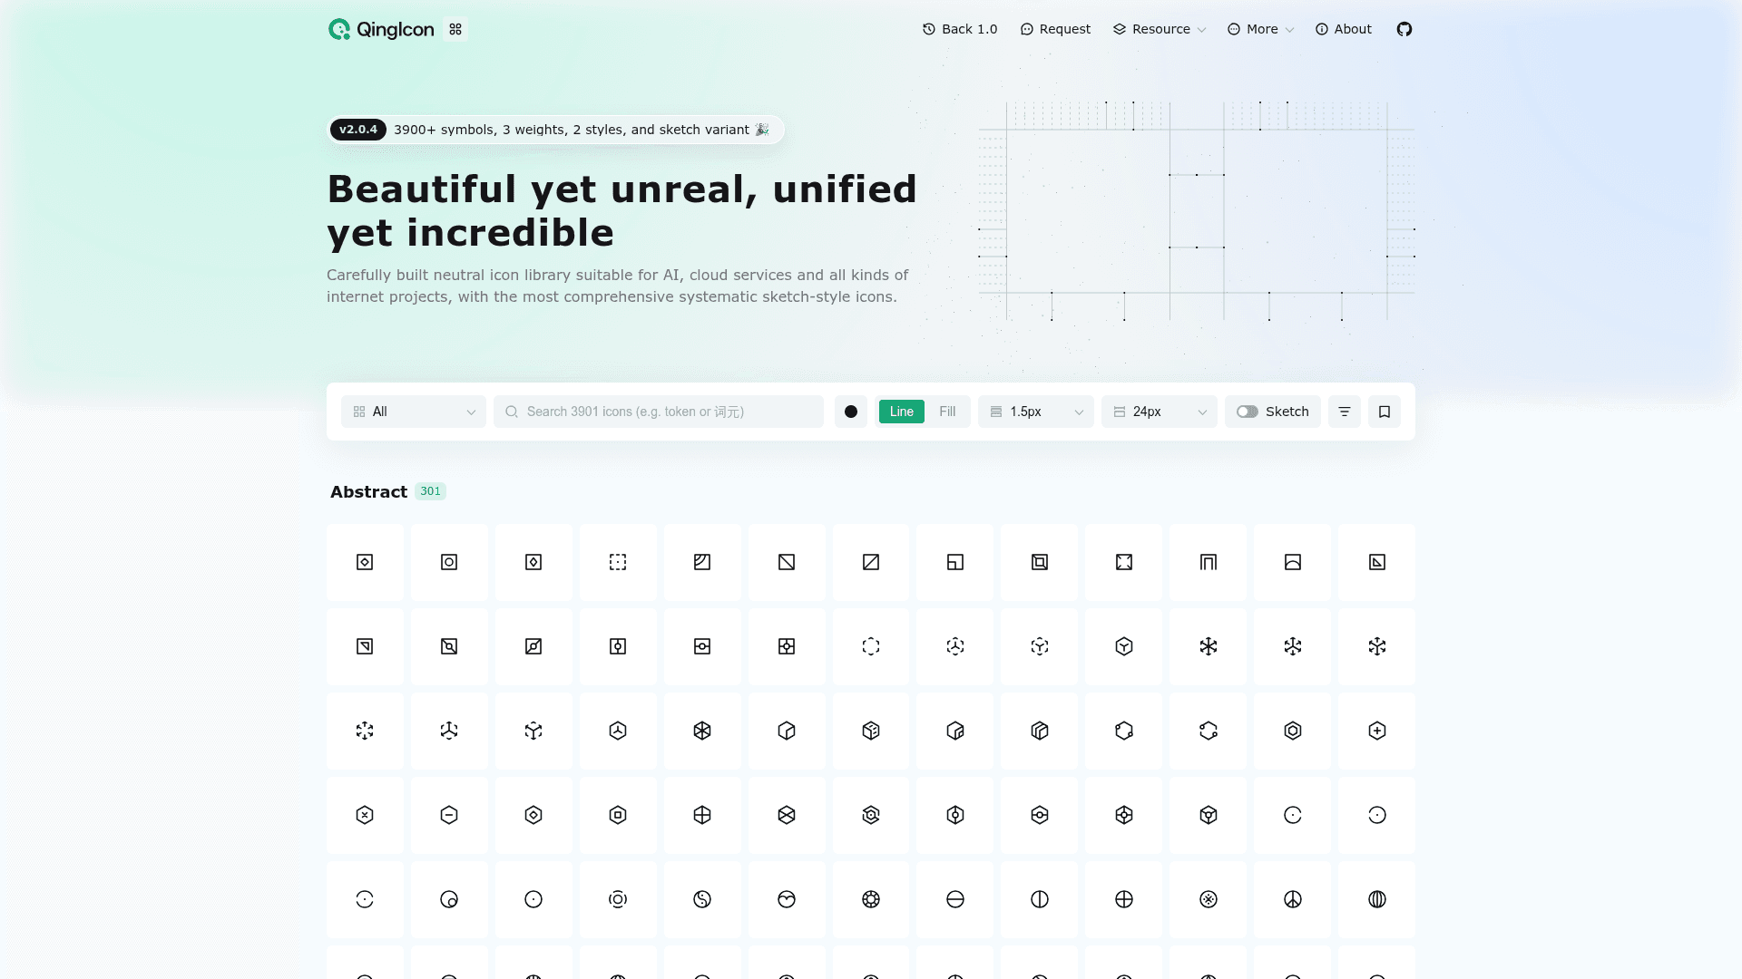Choose the hexagon with plus icon
1742x979 pixels.
click(x=1377, y=731)
